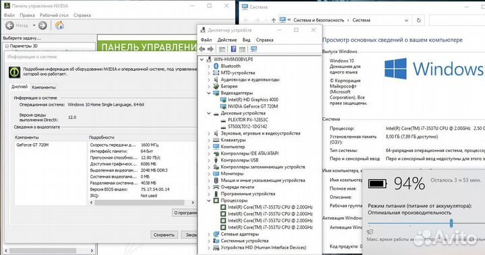Click the Back arrow in NVIDIA panel
This screenshot has height=255, width=485.
coord(9,26)
